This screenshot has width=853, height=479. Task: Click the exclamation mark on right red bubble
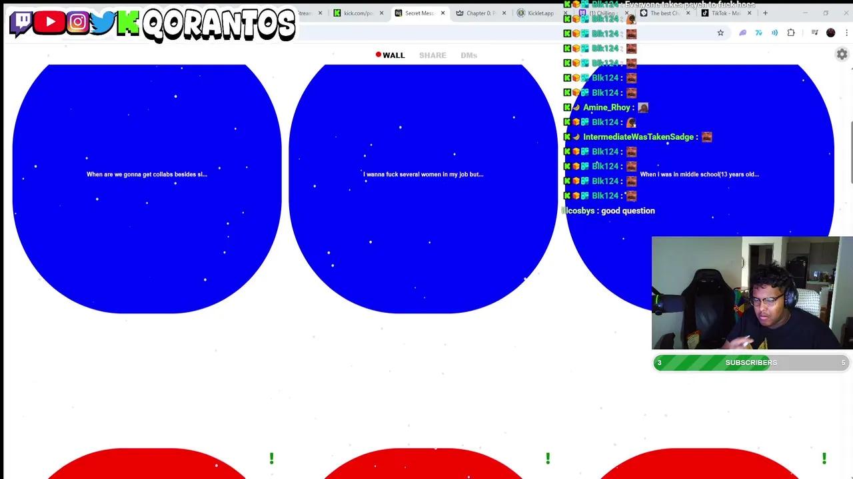tap(824, 458)
